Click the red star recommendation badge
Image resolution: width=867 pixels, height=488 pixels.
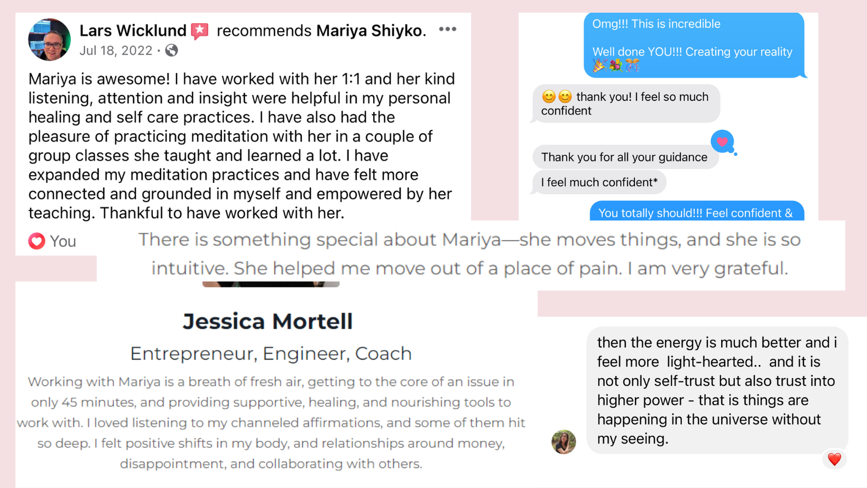200,31
